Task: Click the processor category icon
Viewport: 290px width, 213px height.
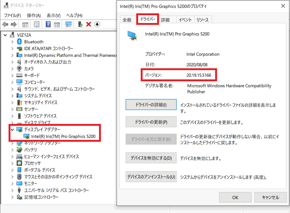Action: click(x=19, y=163)
